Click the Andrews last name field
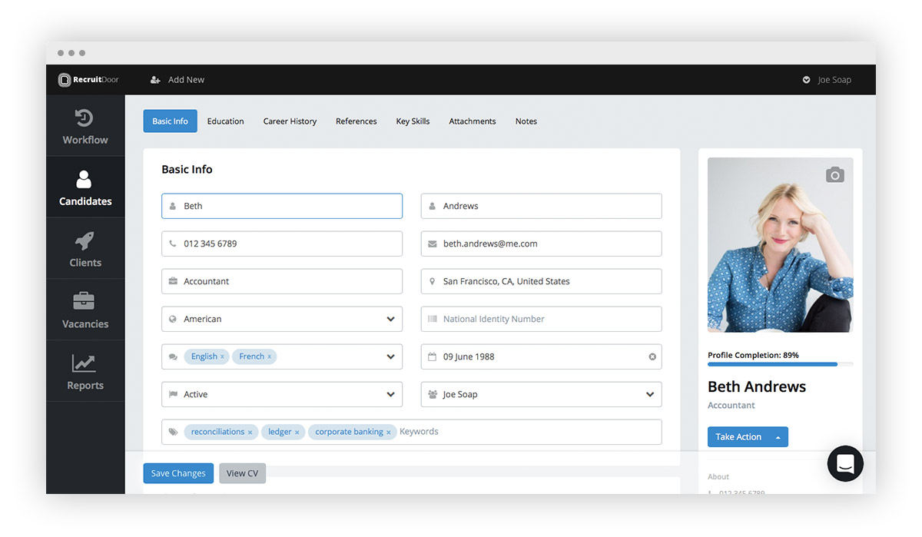 542,206
